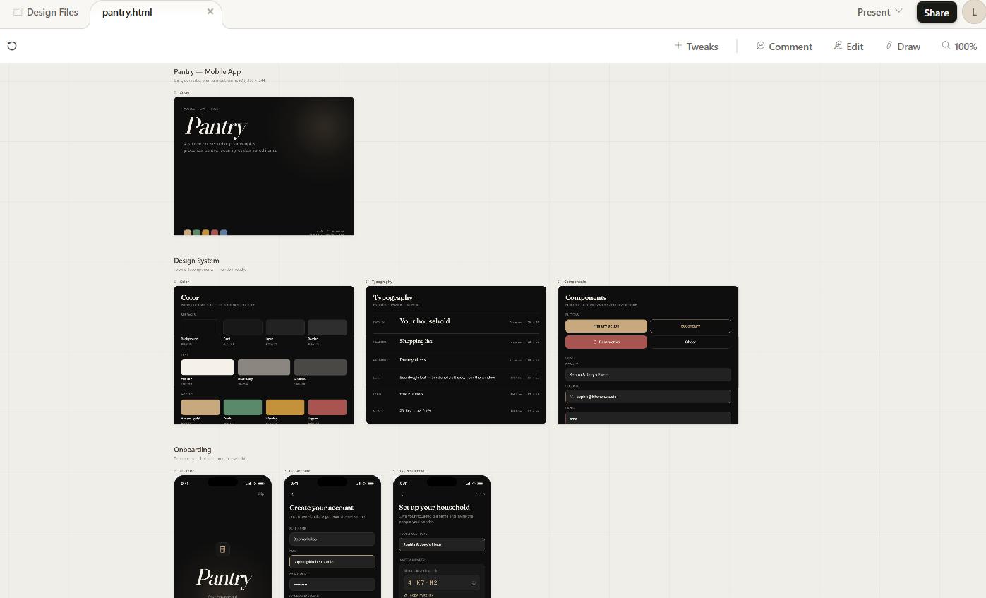Click the back arrow on Account screen

pyautogui.click(x=292, y=494)
